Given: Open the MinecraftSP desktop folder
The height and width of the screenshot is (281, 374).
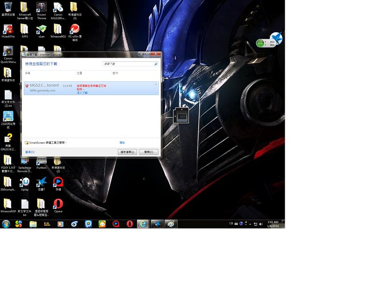Looking at the screenshot, I should point(8,206).
